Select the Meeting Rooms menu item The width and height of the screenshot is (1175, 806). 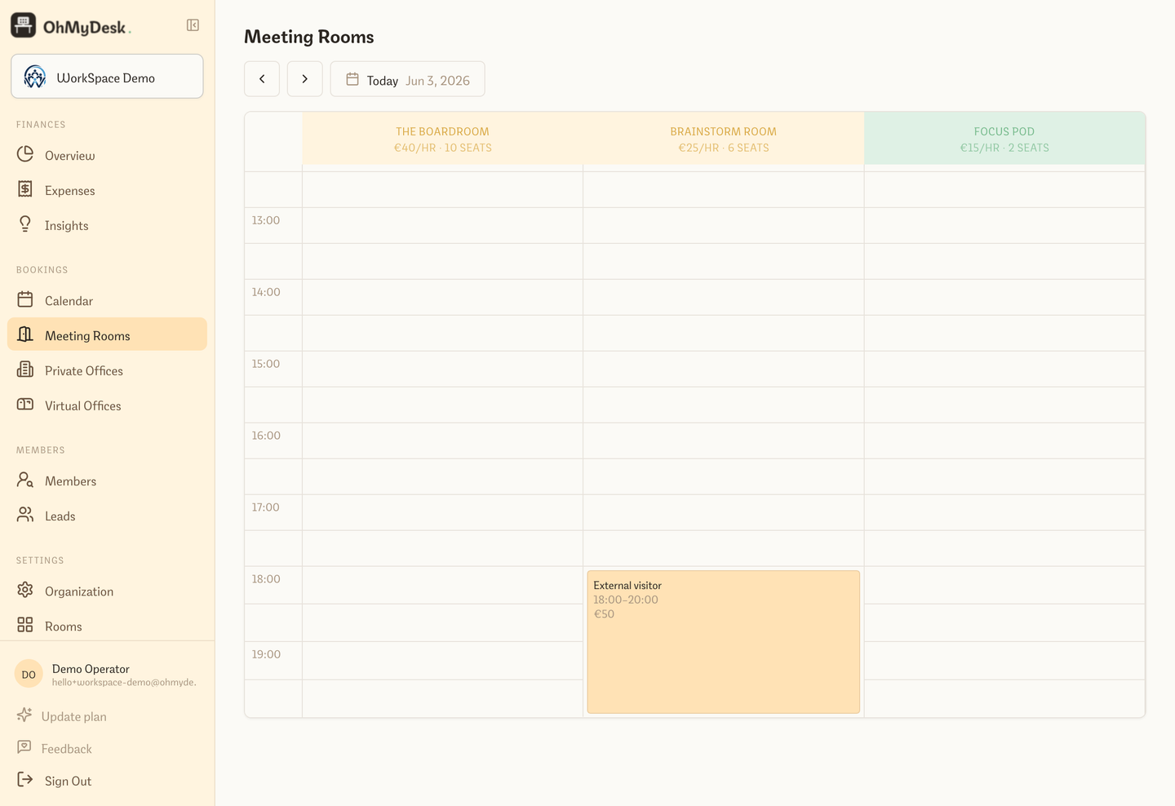pyautogui.click(x=107, y=334)
